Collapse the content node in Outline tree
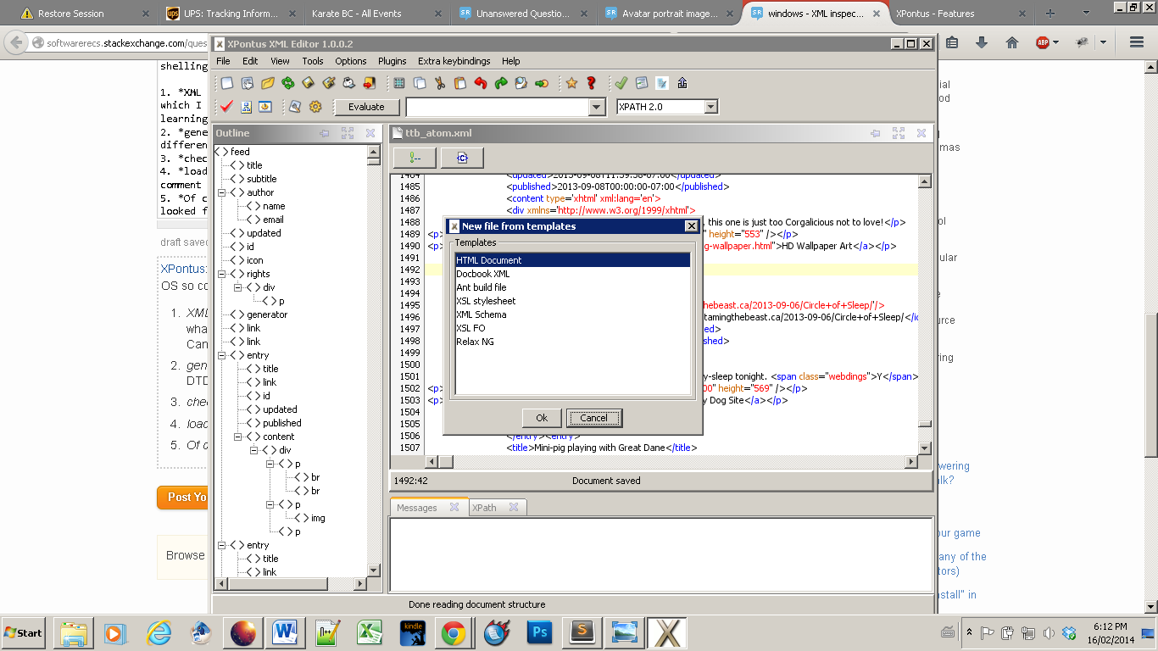The image size is (1158, 651). (x=237, y=437)
